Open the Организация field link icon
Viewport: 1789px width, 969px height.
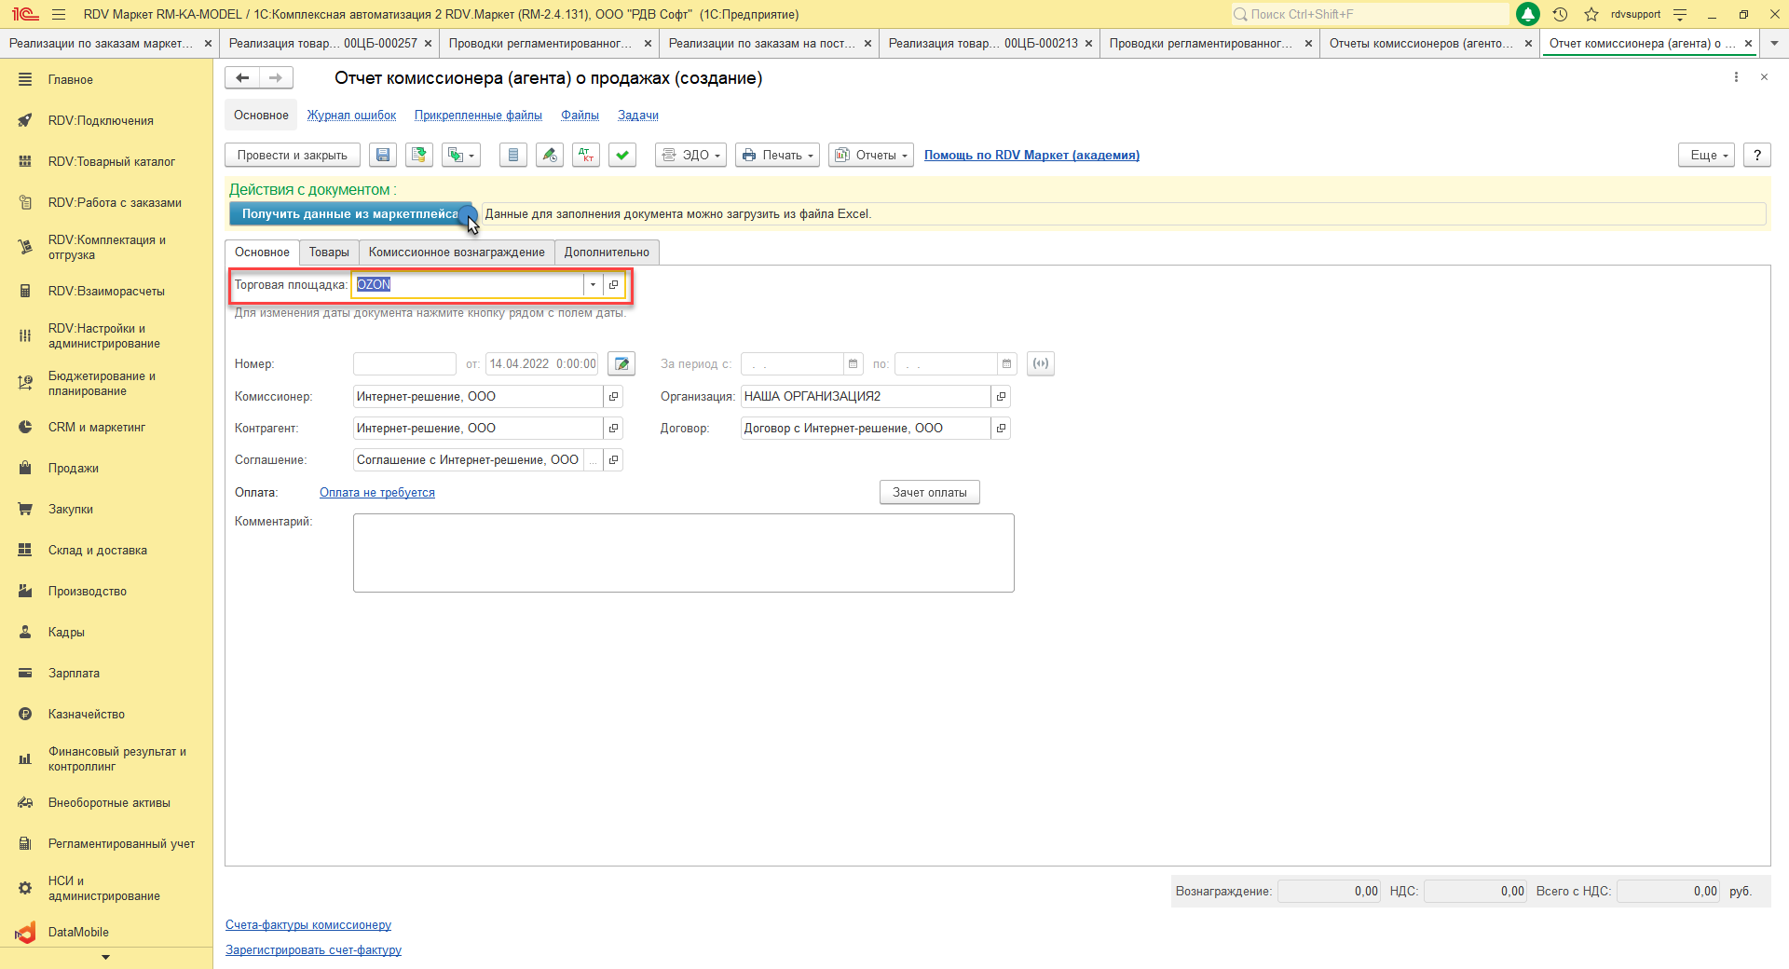point(1001,397)
